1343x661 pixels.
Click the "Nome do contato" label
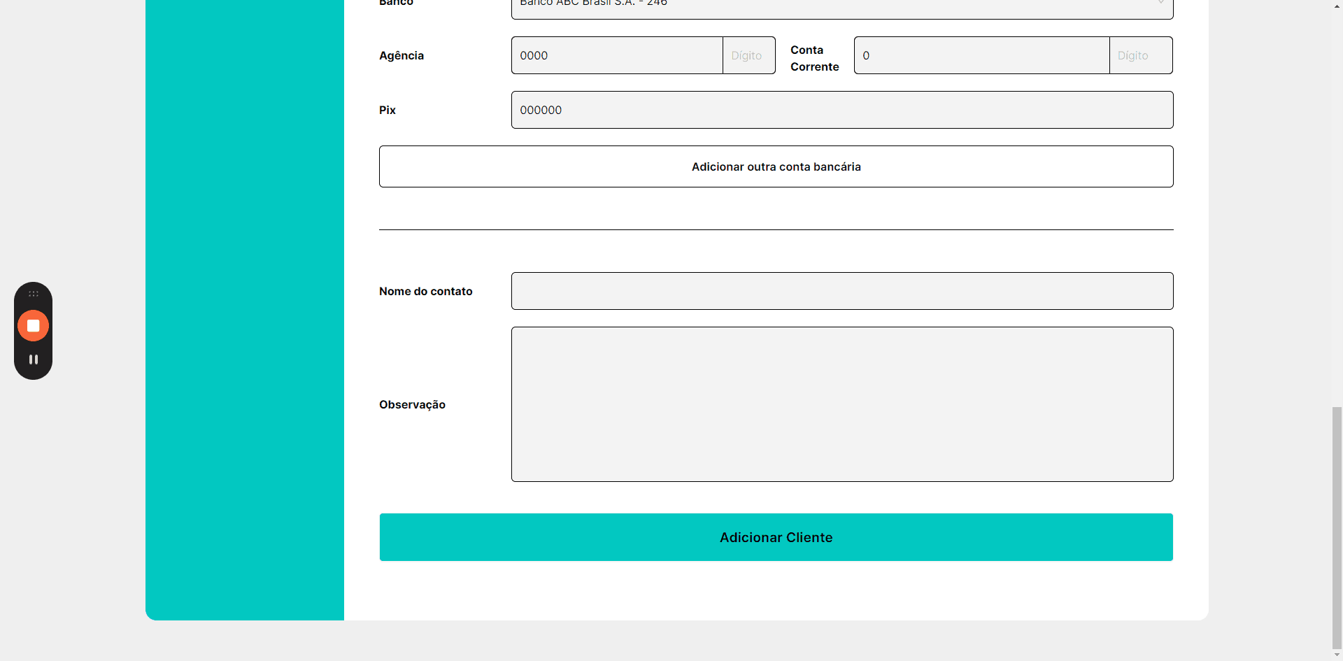pos(426,291)
